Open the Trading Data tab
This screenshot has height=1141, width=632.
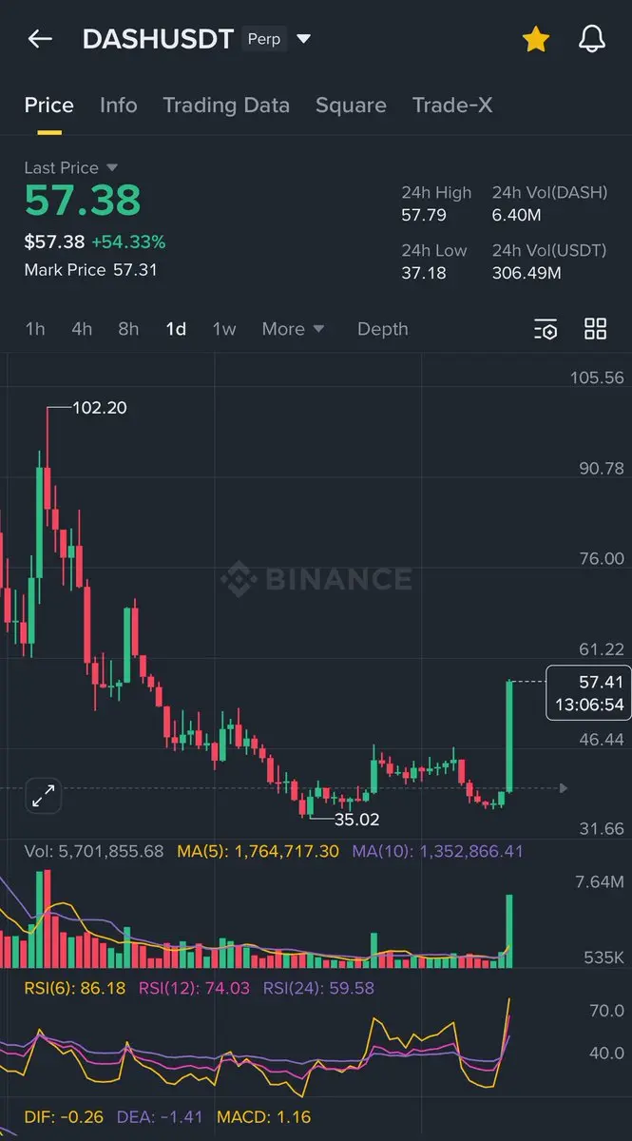click(226, 106)
